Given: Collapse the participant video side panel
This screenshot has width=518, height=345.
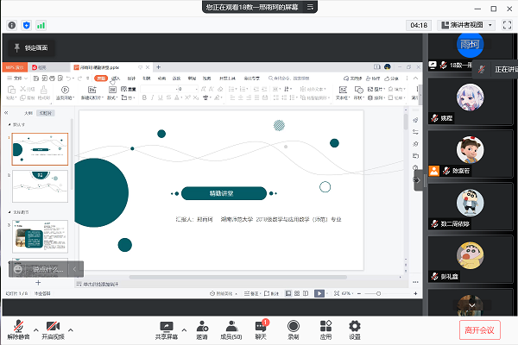Looking at the screenshot, I should (x=419, y=179).
